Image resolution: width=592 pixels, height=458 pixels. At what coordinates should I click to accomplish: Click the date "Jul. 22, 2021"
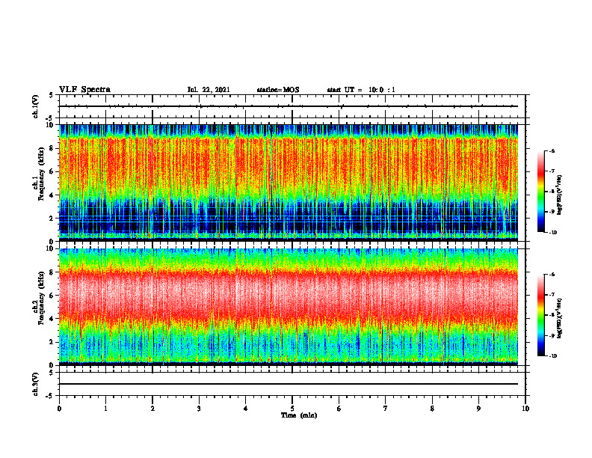pos(209,90)
